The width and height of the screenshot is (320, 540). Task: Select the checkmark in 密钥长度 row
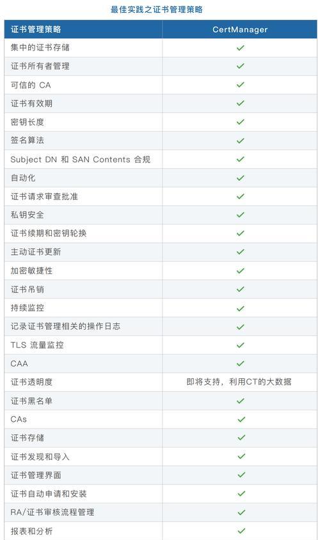[x=241, y=122]
